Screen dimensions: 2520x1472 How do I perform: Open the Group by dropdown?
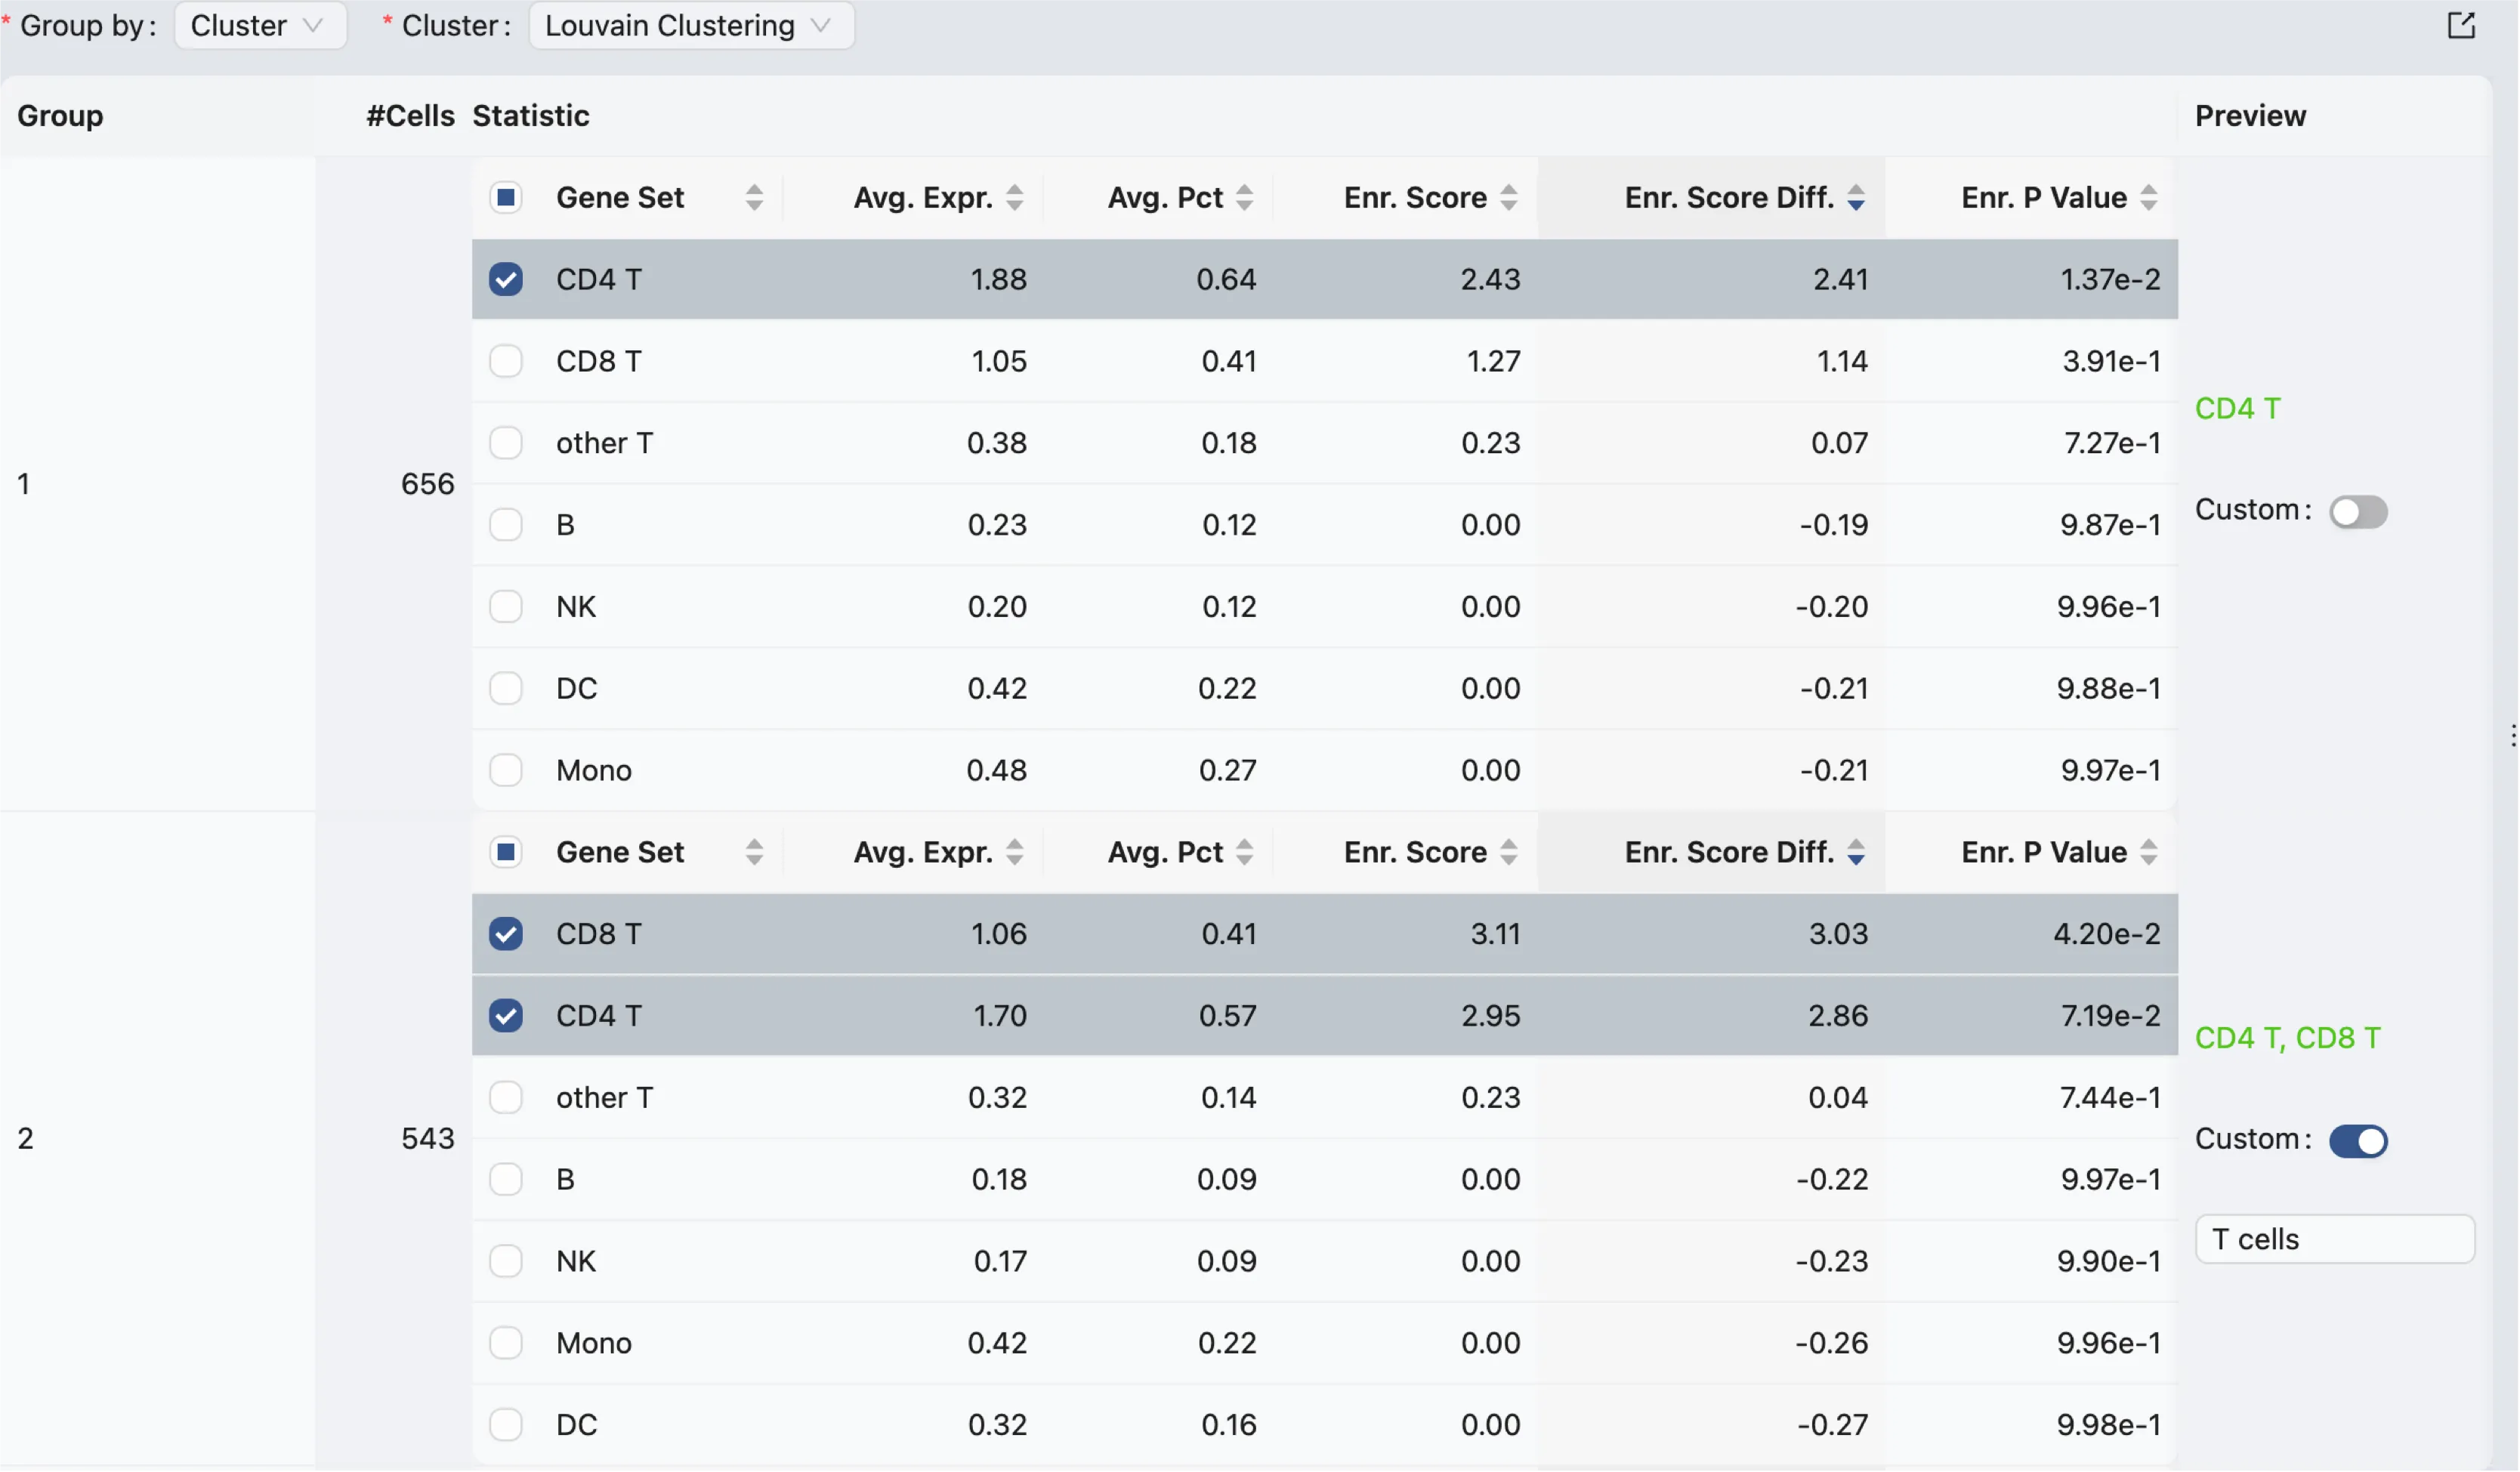(x=259, y=26)
